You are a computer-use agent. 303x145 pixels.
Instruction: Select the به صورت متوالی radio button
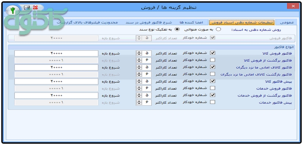click(218, 30)
